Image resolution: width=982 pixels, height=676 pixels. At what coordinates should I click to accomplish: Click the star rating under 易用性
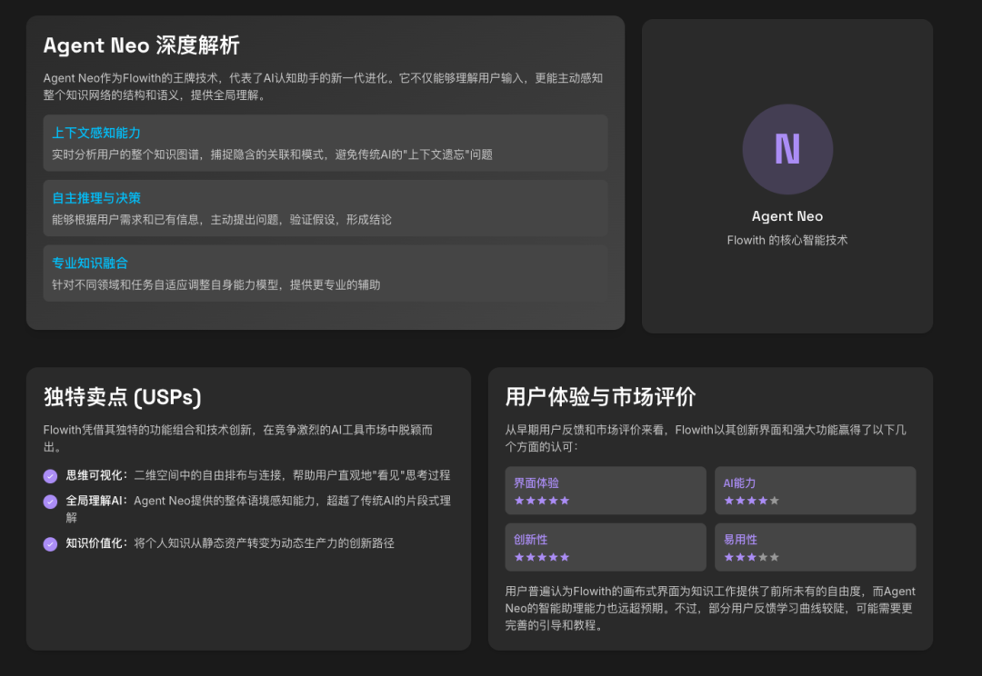click(x=752, y=557)
